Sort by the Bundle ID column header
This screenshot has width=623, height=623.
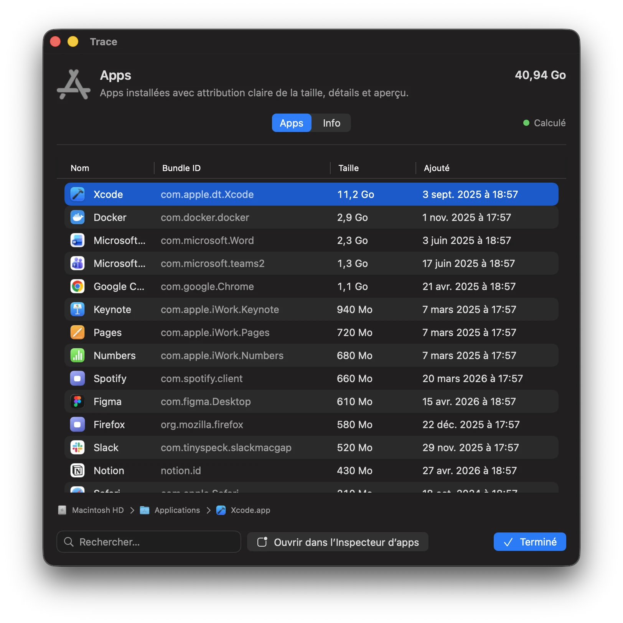pyautogui.click(x=181, y=168)
